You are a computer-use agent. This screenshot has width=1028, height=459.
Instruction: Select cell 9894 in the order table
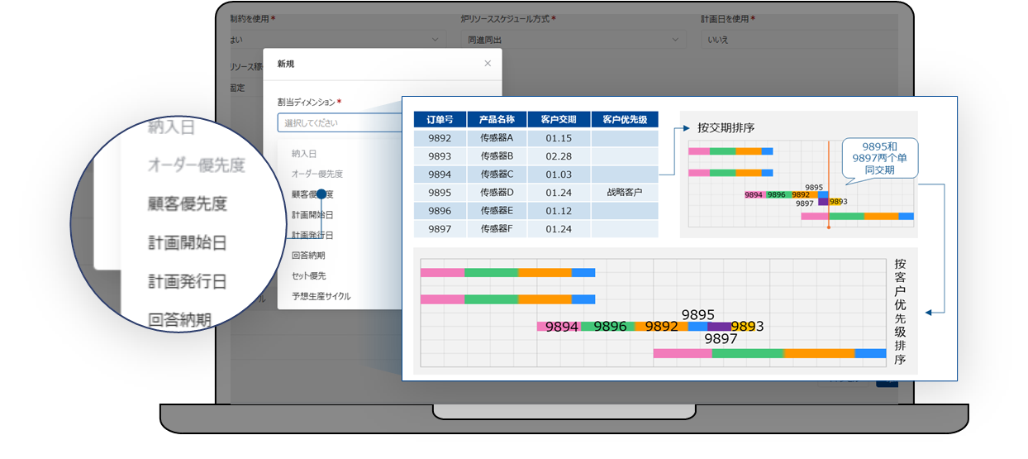point(440,174)
